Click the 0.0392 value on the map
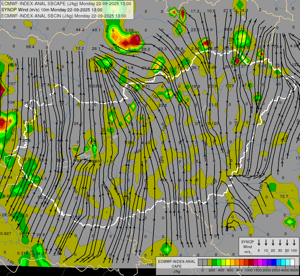Viewport: 300px width, 276px height. pos(96,86)
